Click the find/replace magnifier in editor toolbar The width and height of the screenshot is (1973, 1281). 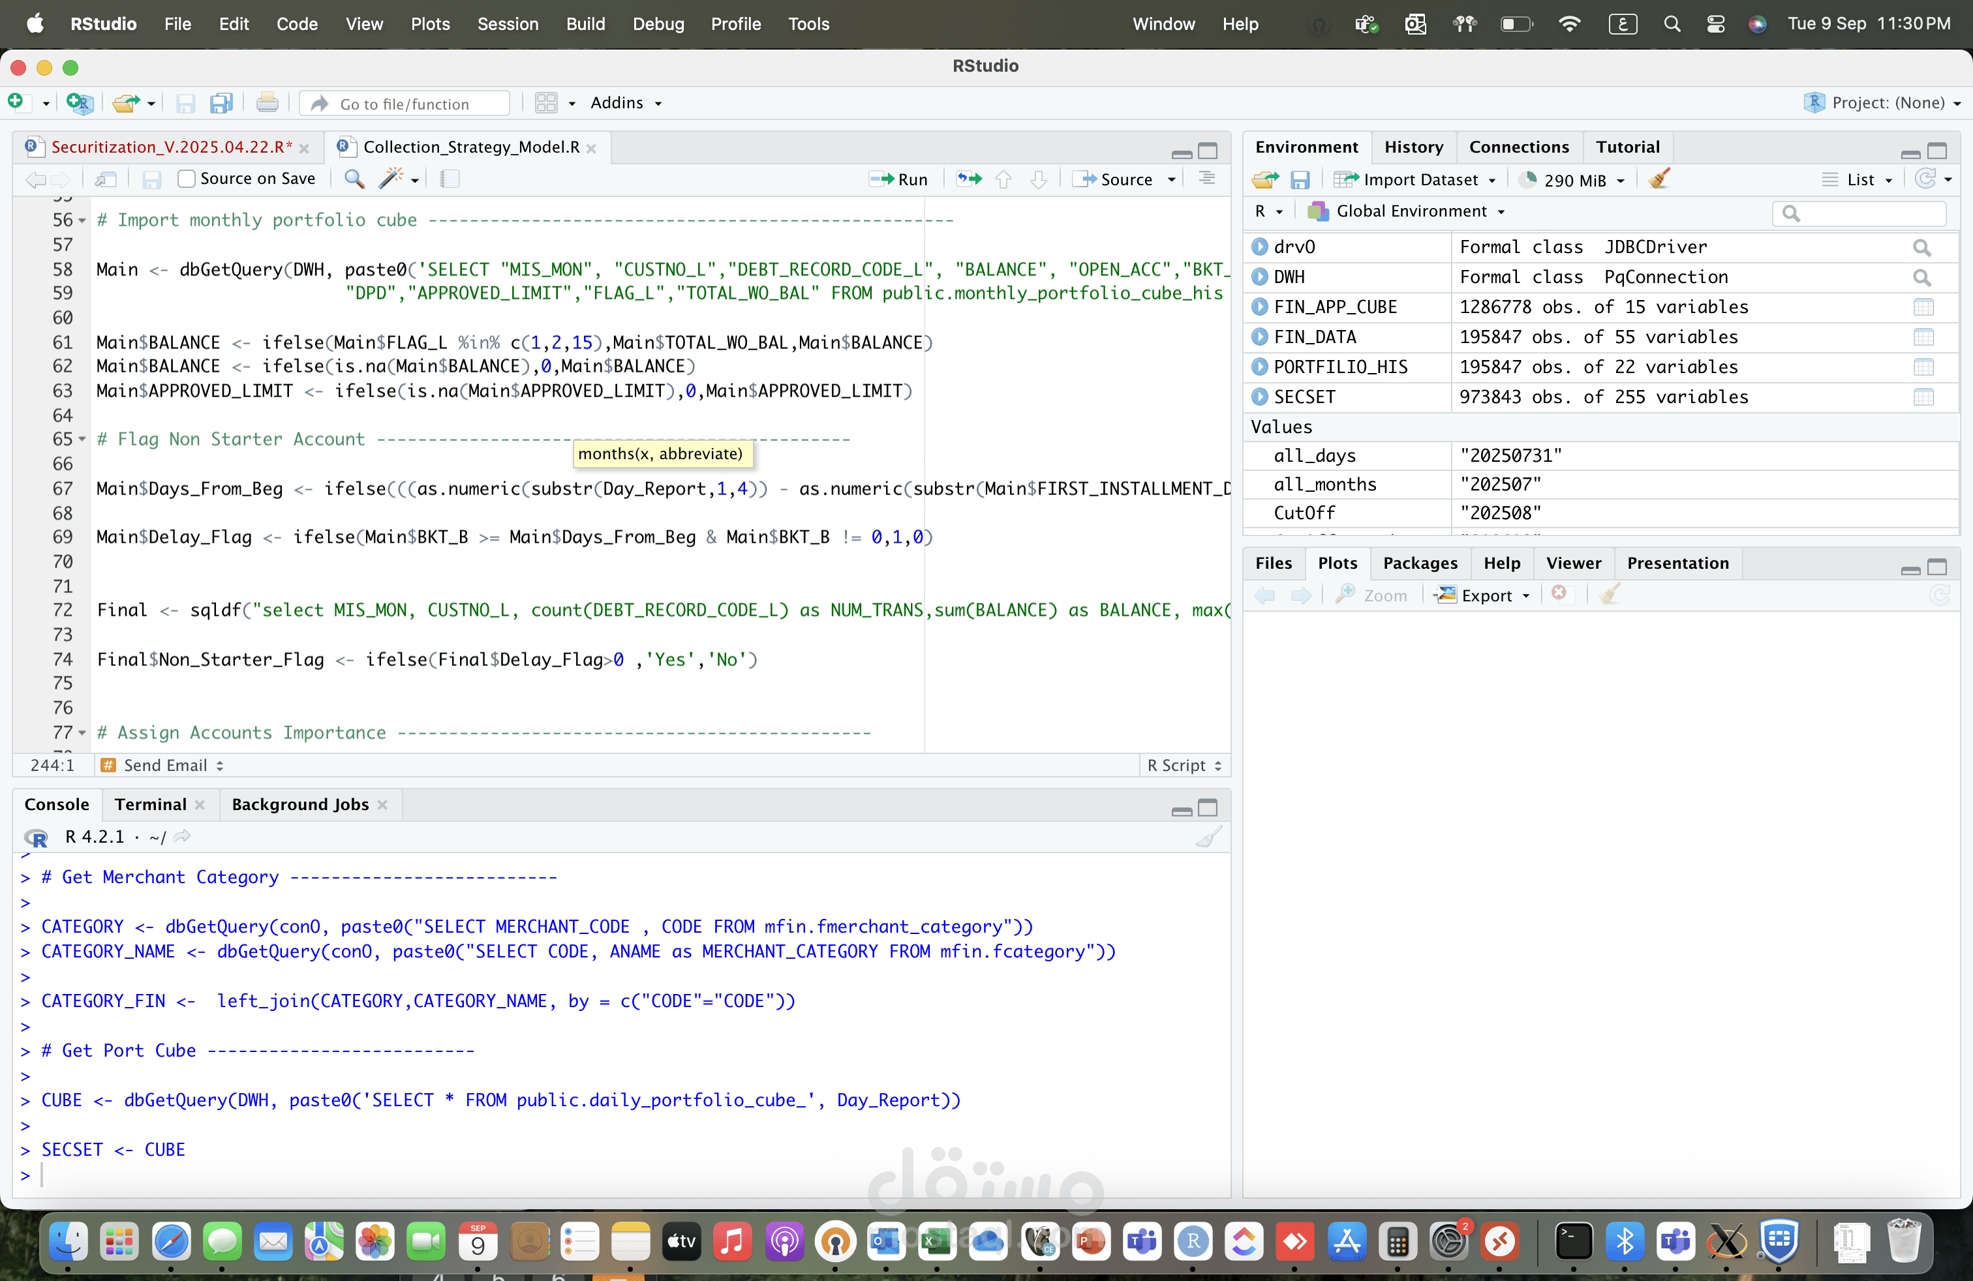click(x=354, y=178)
